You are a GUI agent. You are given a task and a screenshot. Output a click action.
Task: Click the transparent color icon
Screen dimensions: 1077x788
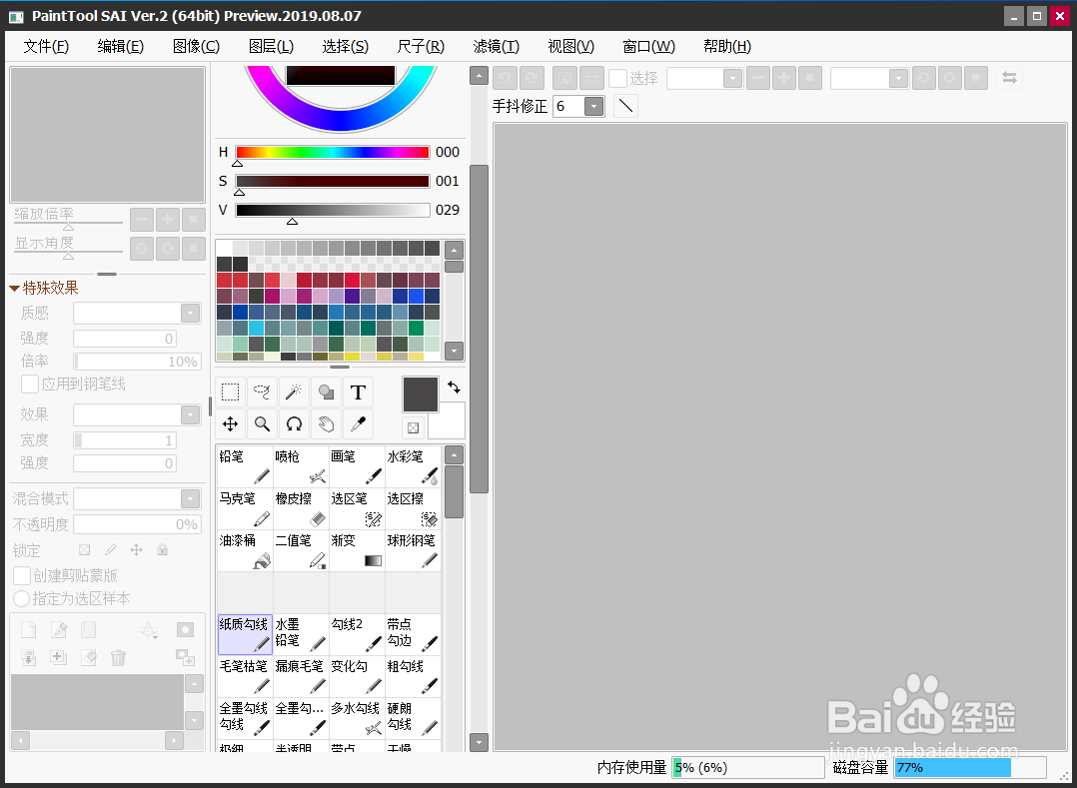[x=413, y=427]
